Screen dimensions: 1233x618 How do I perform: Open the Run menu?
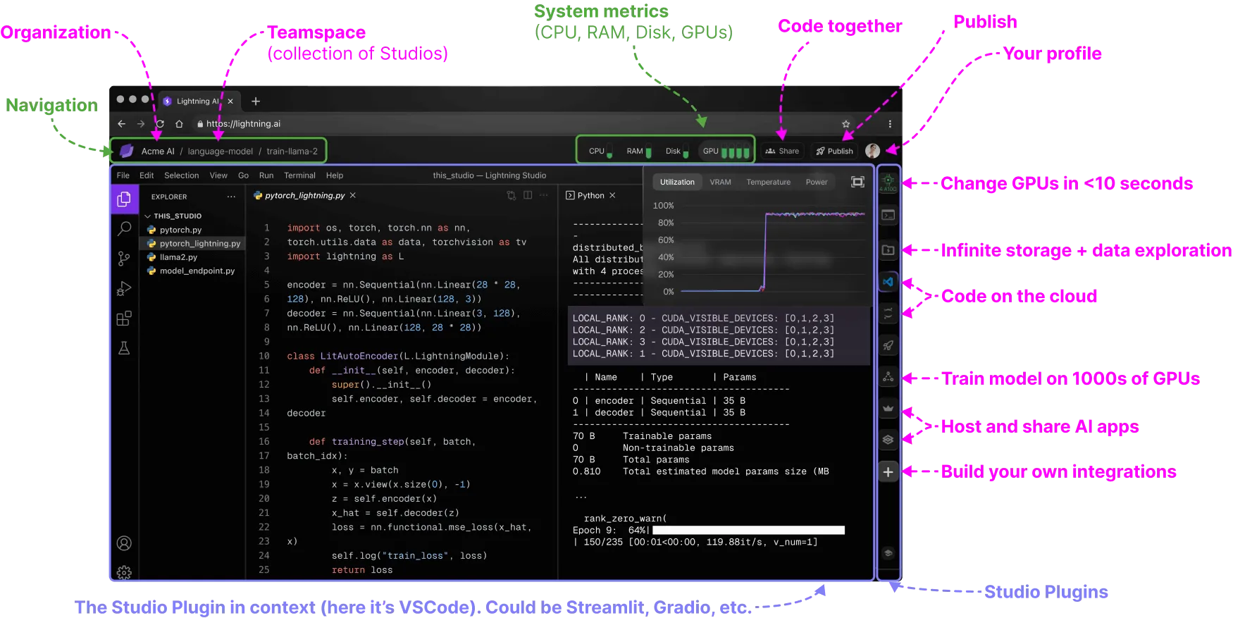coord(266,175)
